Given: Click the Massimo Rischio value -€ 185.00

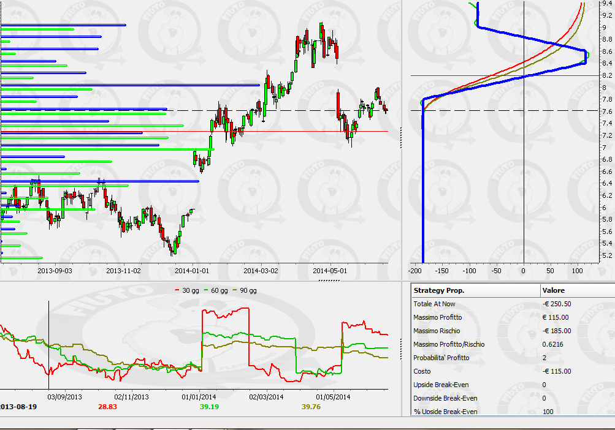Looking at the screenshot, I should tap(557, 331).
